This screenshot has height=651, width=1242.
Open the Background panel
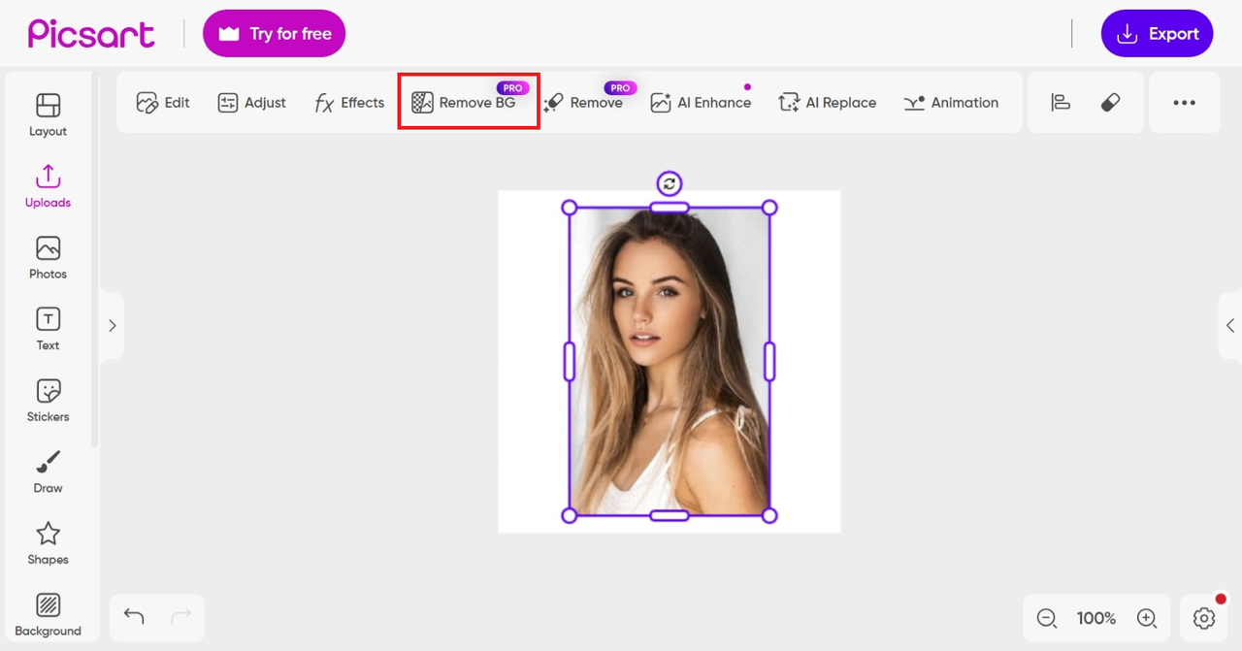coord(48,614)
